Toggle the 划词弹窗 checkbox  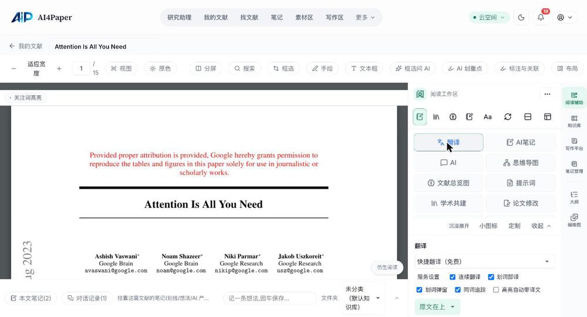point(419,289)
